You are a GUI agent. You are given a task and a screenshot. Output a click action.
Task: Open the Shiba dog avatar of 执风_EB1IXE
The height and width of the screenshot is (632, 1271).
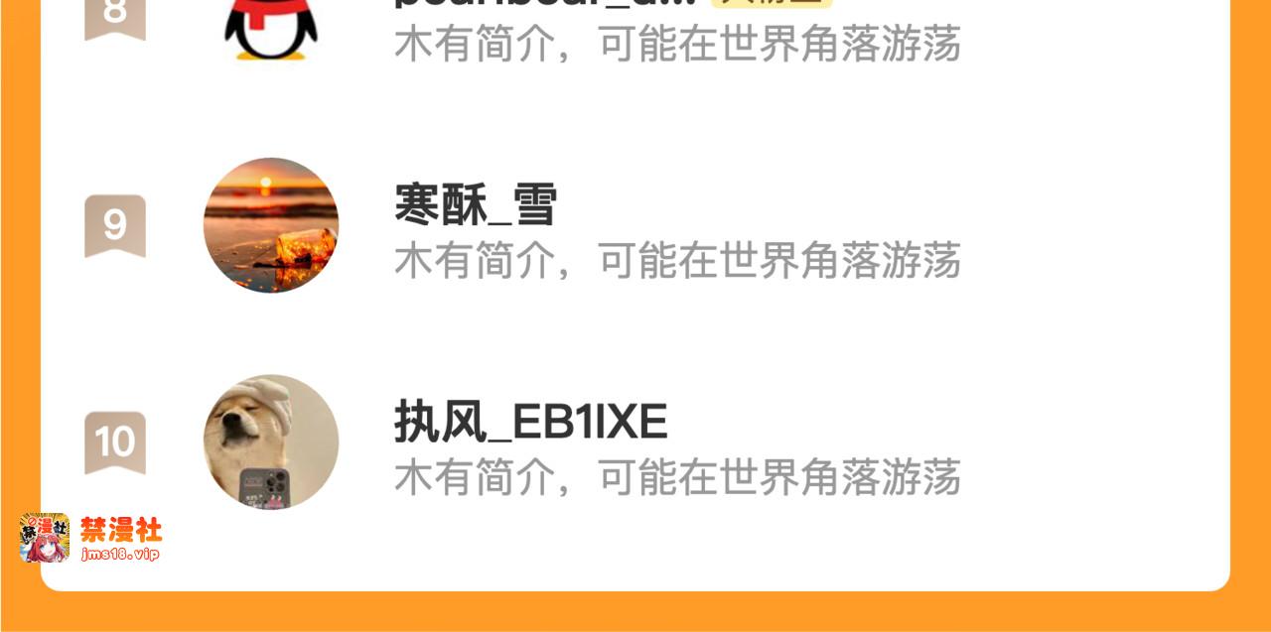[271, 442]
